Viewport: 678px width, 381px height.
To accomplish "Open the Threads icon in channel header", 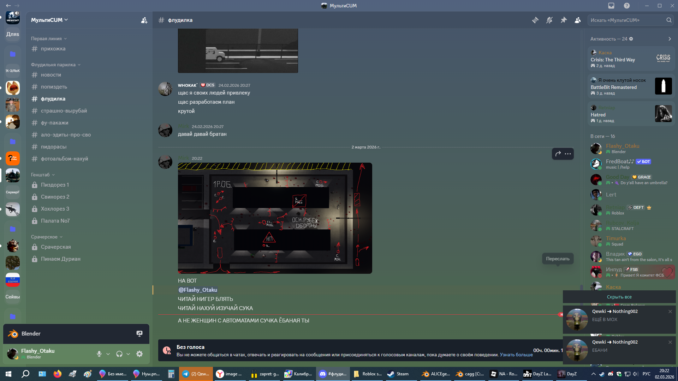I will tap(535, 20).
